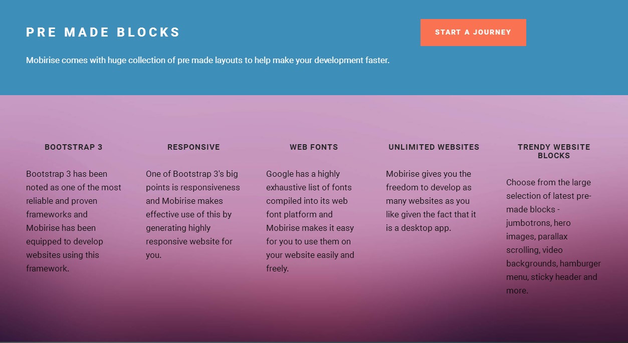Screen dimensions: 628x343
Task: Select the WEB FONTS column heading
Action: (314, 147)
